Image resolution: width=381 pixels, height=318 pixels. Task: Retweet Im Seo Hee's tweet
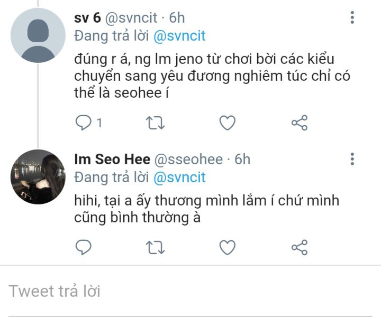[155, 247]
